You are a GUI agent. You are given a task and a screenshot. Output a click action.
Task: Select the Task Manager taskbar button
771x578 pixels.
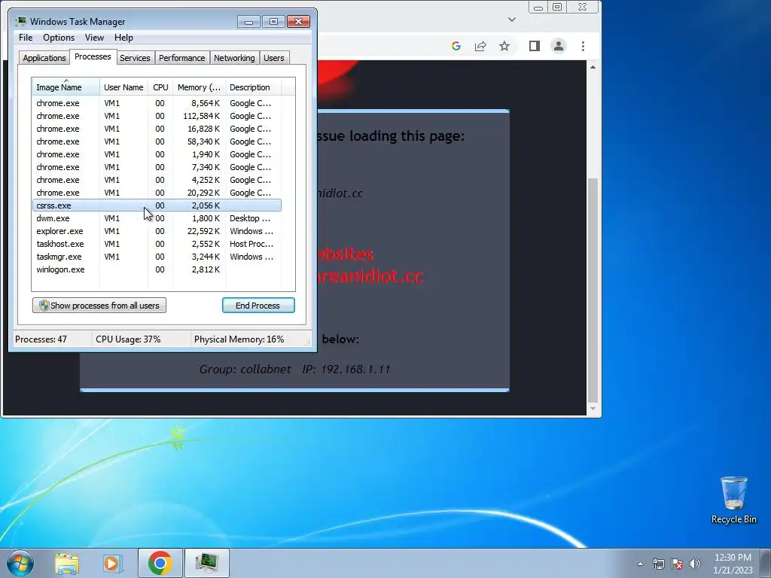tap(207, 563)
